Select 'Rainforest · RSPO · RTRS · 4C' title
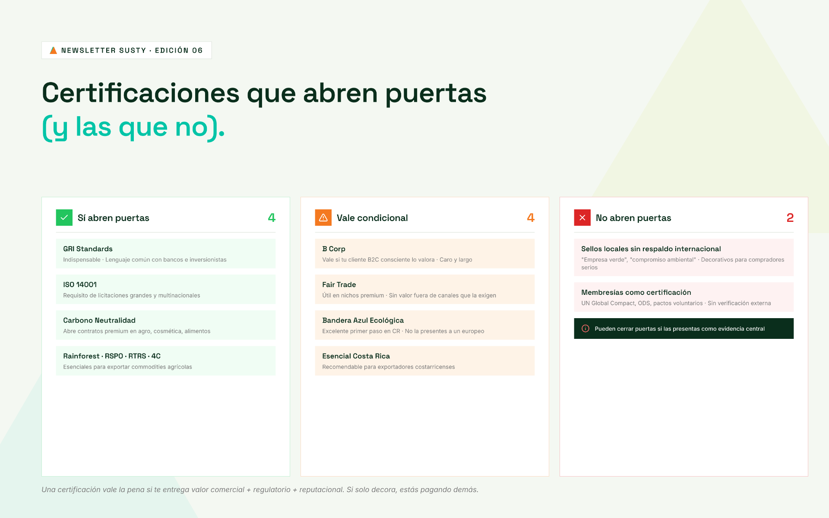Image resolution: width=829 pixels, height=518 pixels. tap(112, 356)
